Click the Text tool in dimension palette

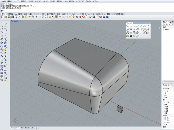pyautogui.click(x=134, y=29)
